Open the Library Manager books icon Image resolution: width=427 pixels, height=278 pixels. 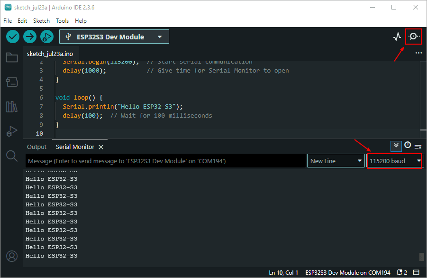pyautogui.click(x=12, y=107)
